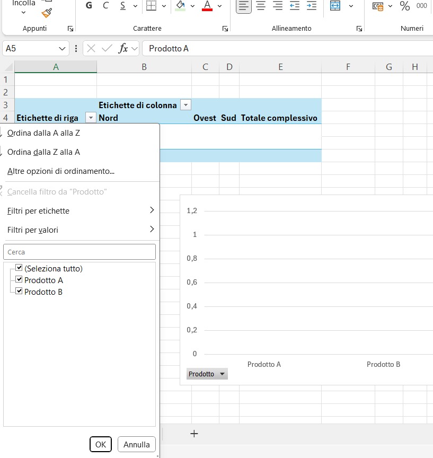Click the Cerca search field
433x458 pixels.
click(x=79, y=252)
